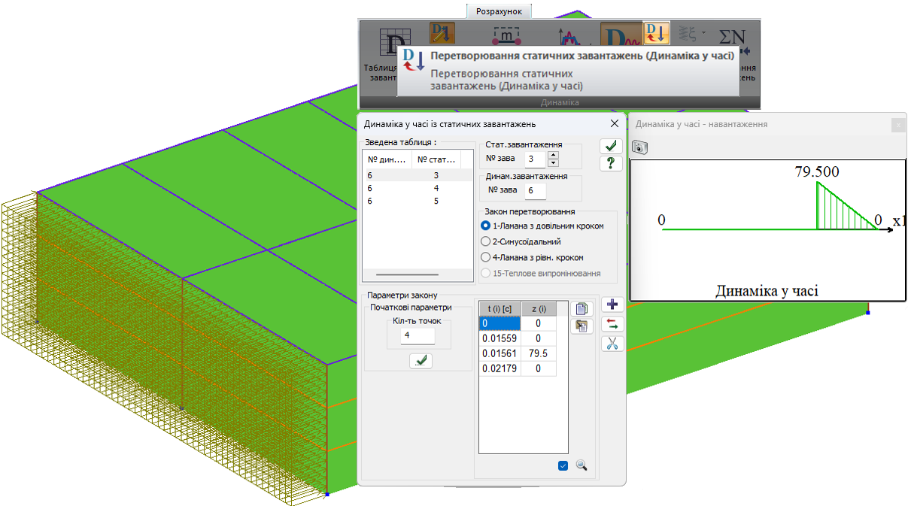Open help with the question mark button
The height and width of the screenshot is (506, 911).
(x=611, y=162)
